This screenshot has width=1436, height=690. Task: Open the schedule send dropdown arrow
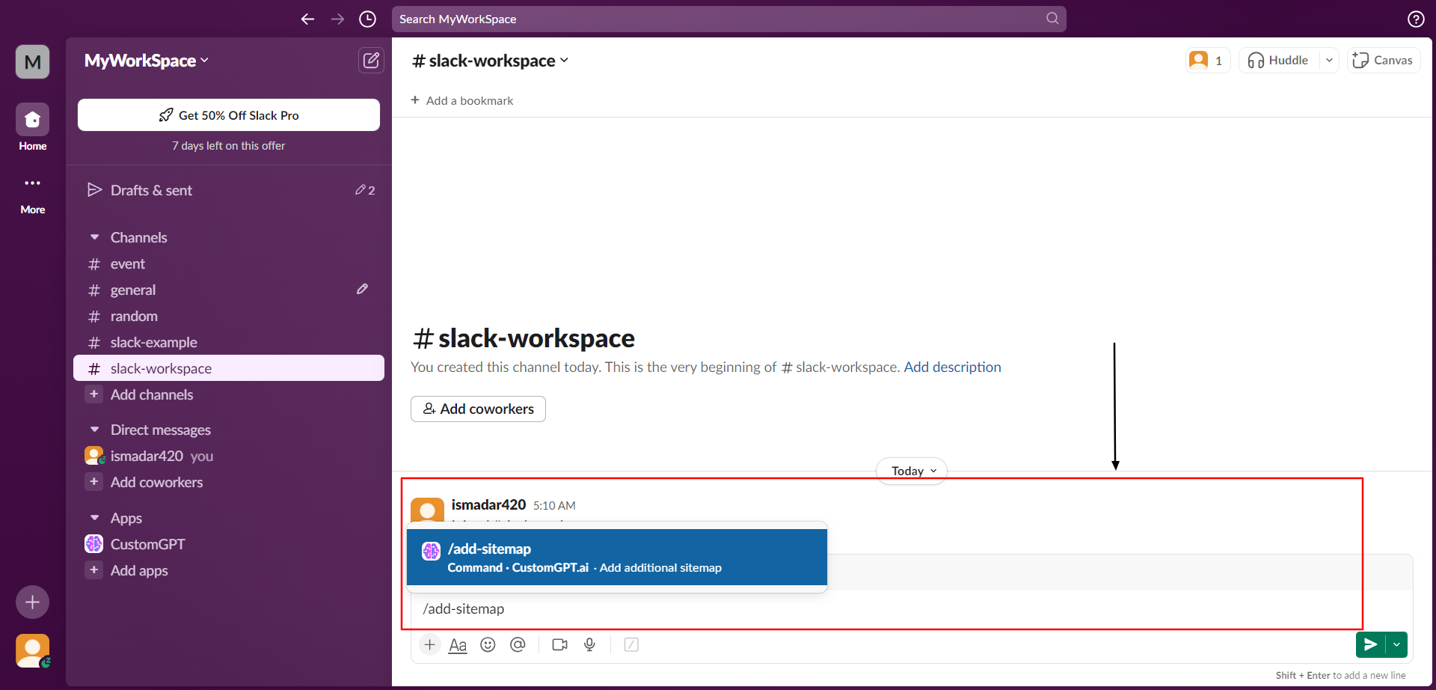pos(1396,644)
